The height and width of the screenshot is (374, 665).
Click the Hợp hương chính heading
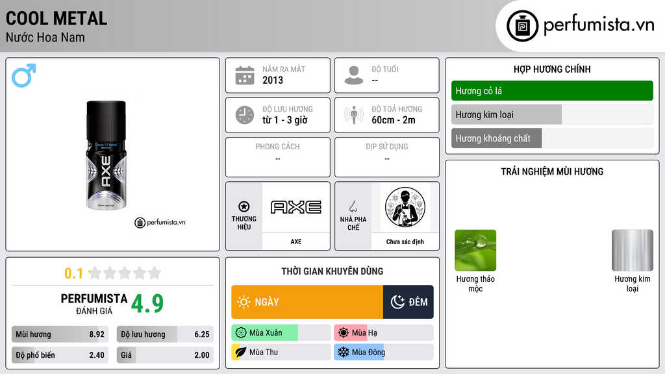(x=552, y=69)
